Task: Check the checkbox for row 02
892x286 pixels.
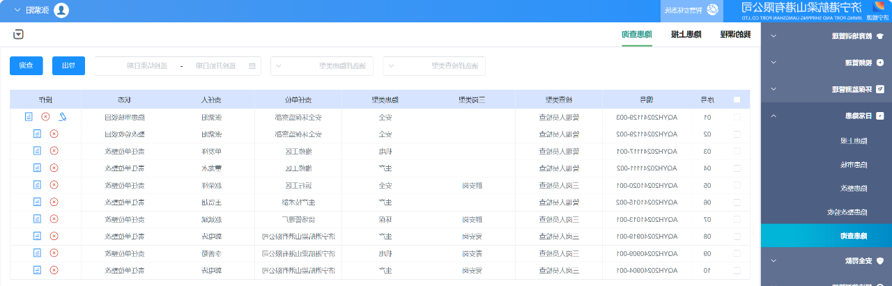Action: point(737,134)
